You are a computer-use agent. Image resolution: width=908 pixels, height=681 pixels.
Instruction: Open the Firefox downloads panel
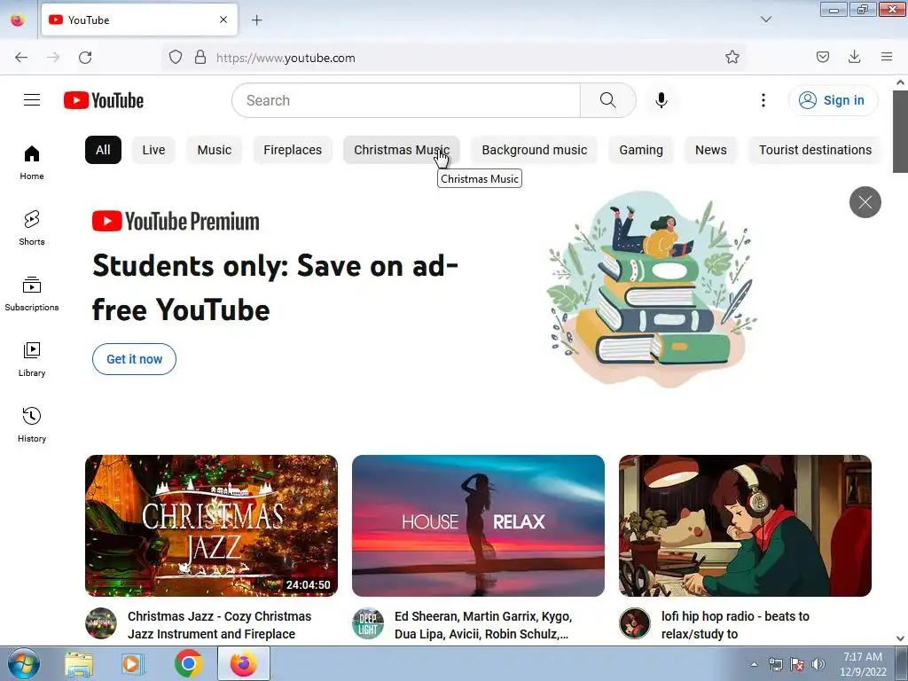point(854,58)
